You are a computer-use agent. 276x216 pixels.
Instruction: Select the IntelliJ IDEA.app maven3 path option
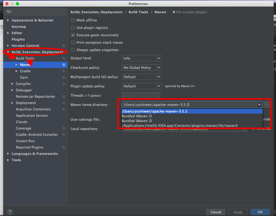[192, 126]
